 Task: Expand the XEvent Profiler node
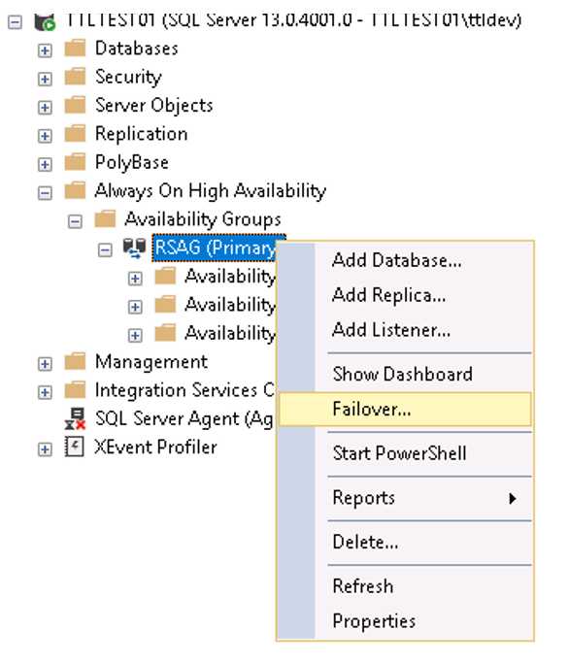pos(45,449)
